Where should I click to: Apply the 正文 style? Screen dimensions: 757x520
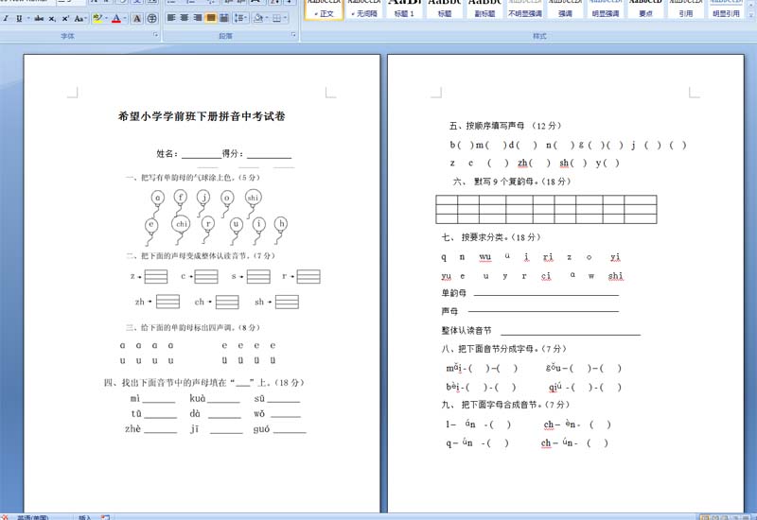pyautogui.click(x=324, y=9)
